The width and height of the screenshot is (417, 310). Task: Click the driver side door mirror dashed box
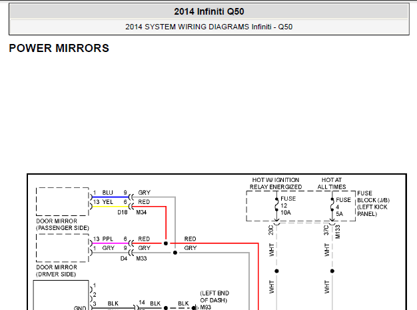[x=63, y=248]
